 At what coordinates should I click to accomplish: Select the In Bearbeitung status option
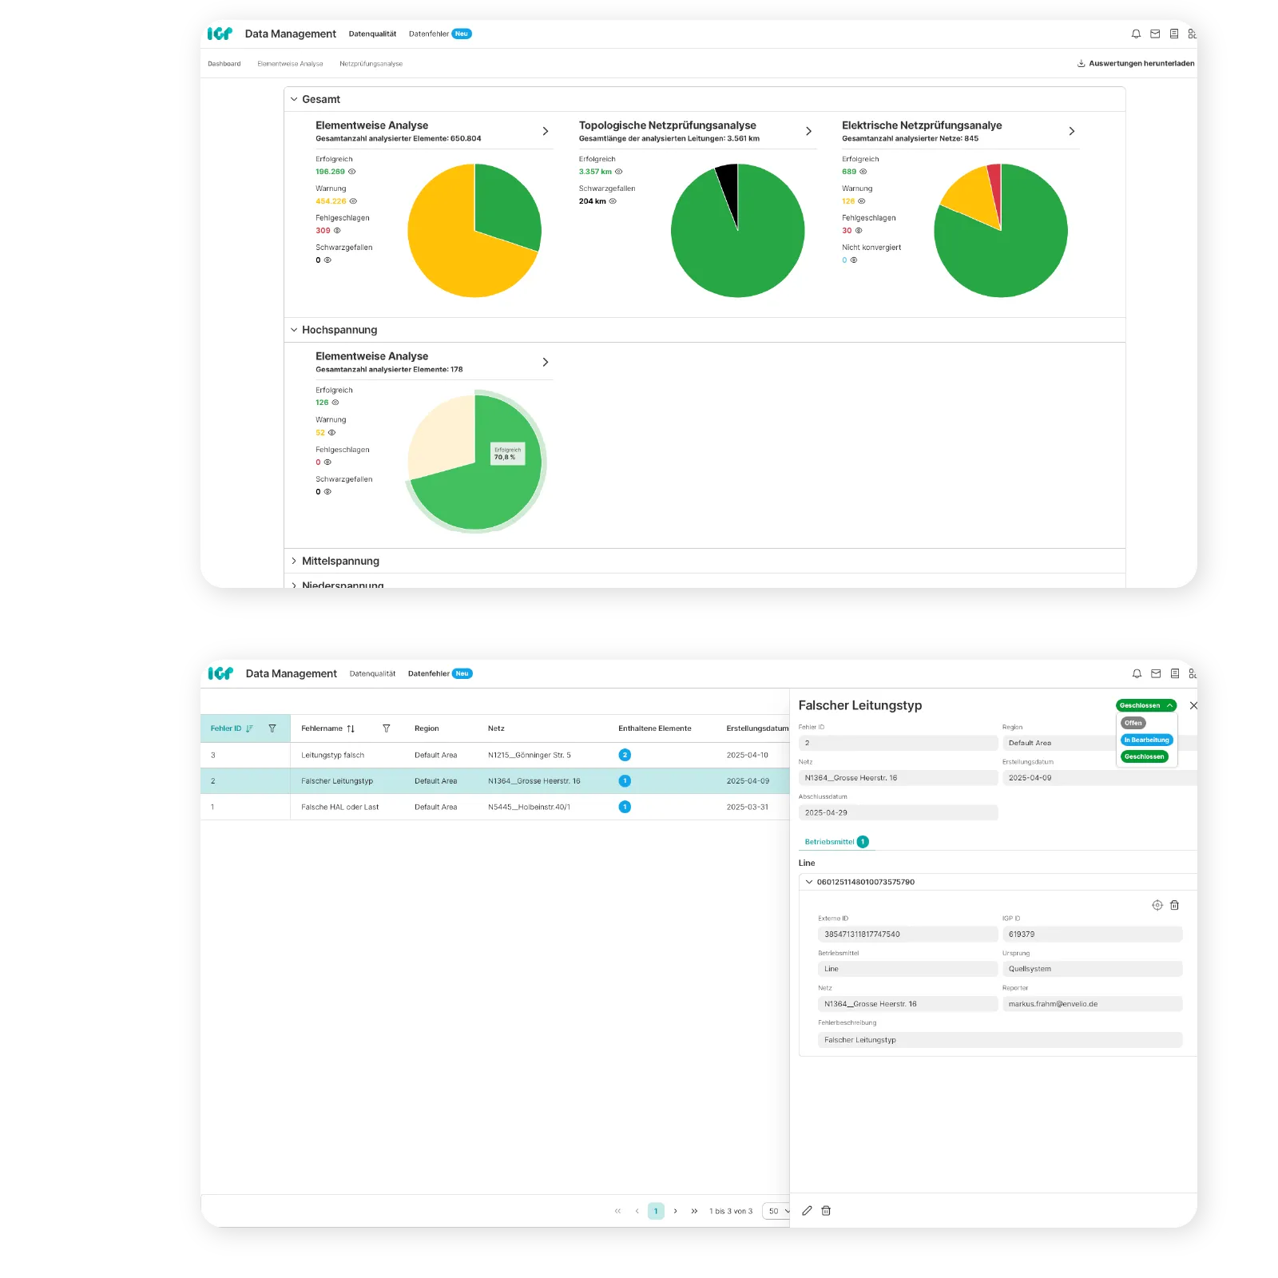(x=1146, y=740)
